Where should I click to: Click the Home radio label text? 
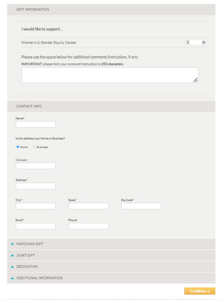tap(24, 147)
